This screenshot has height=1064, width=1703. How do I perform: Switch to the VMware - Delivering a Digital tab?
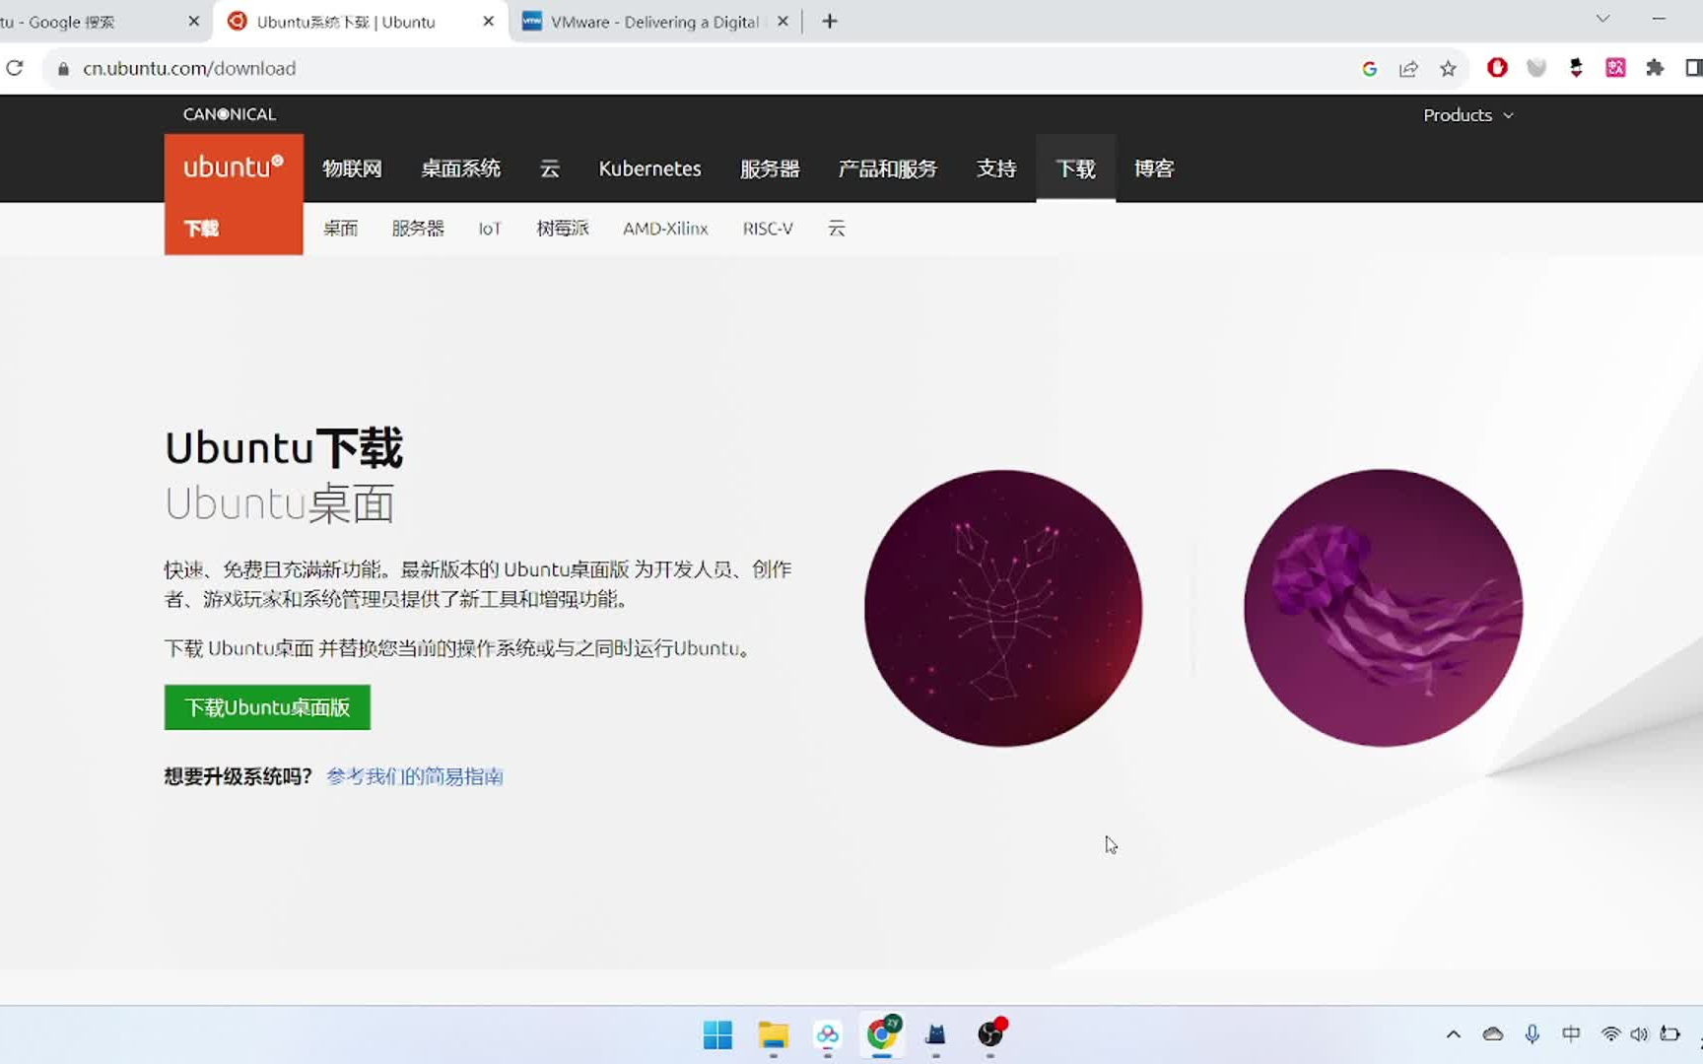point(654,21)
